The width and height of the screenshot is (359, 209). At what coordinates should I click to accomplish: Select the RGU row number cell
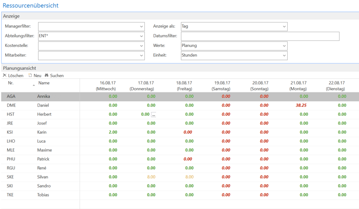coord(11,168)
